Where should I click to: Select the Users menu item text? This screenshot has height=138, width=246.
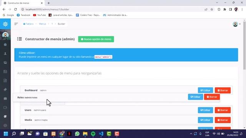point(28,110)
